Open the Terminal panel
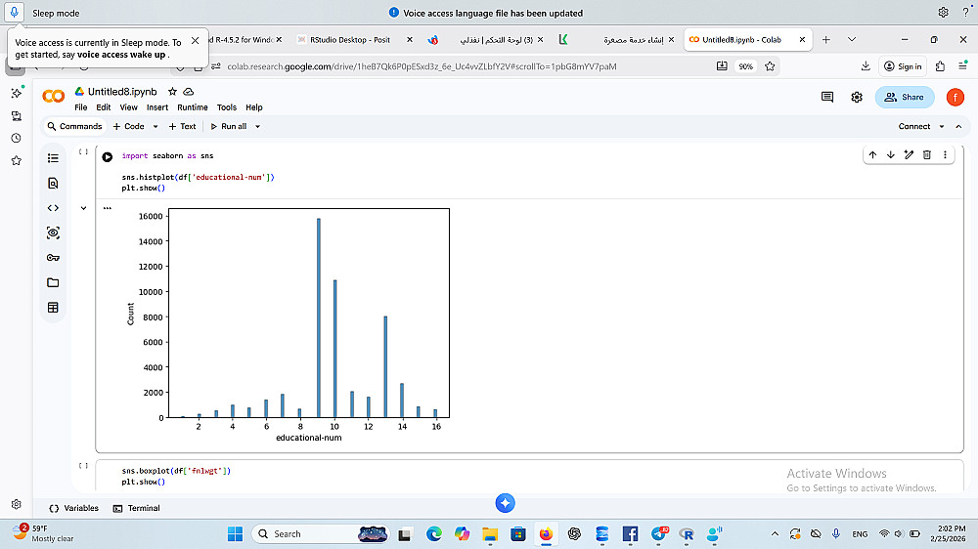This screenshot has height=549, width=978. (137, 509)
